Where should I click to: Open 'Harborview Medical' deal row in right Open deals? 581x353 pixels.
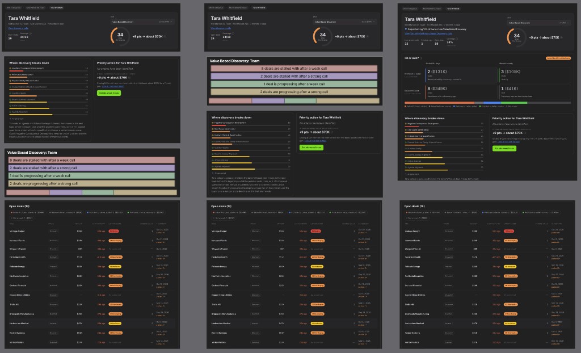pos(487,323)
